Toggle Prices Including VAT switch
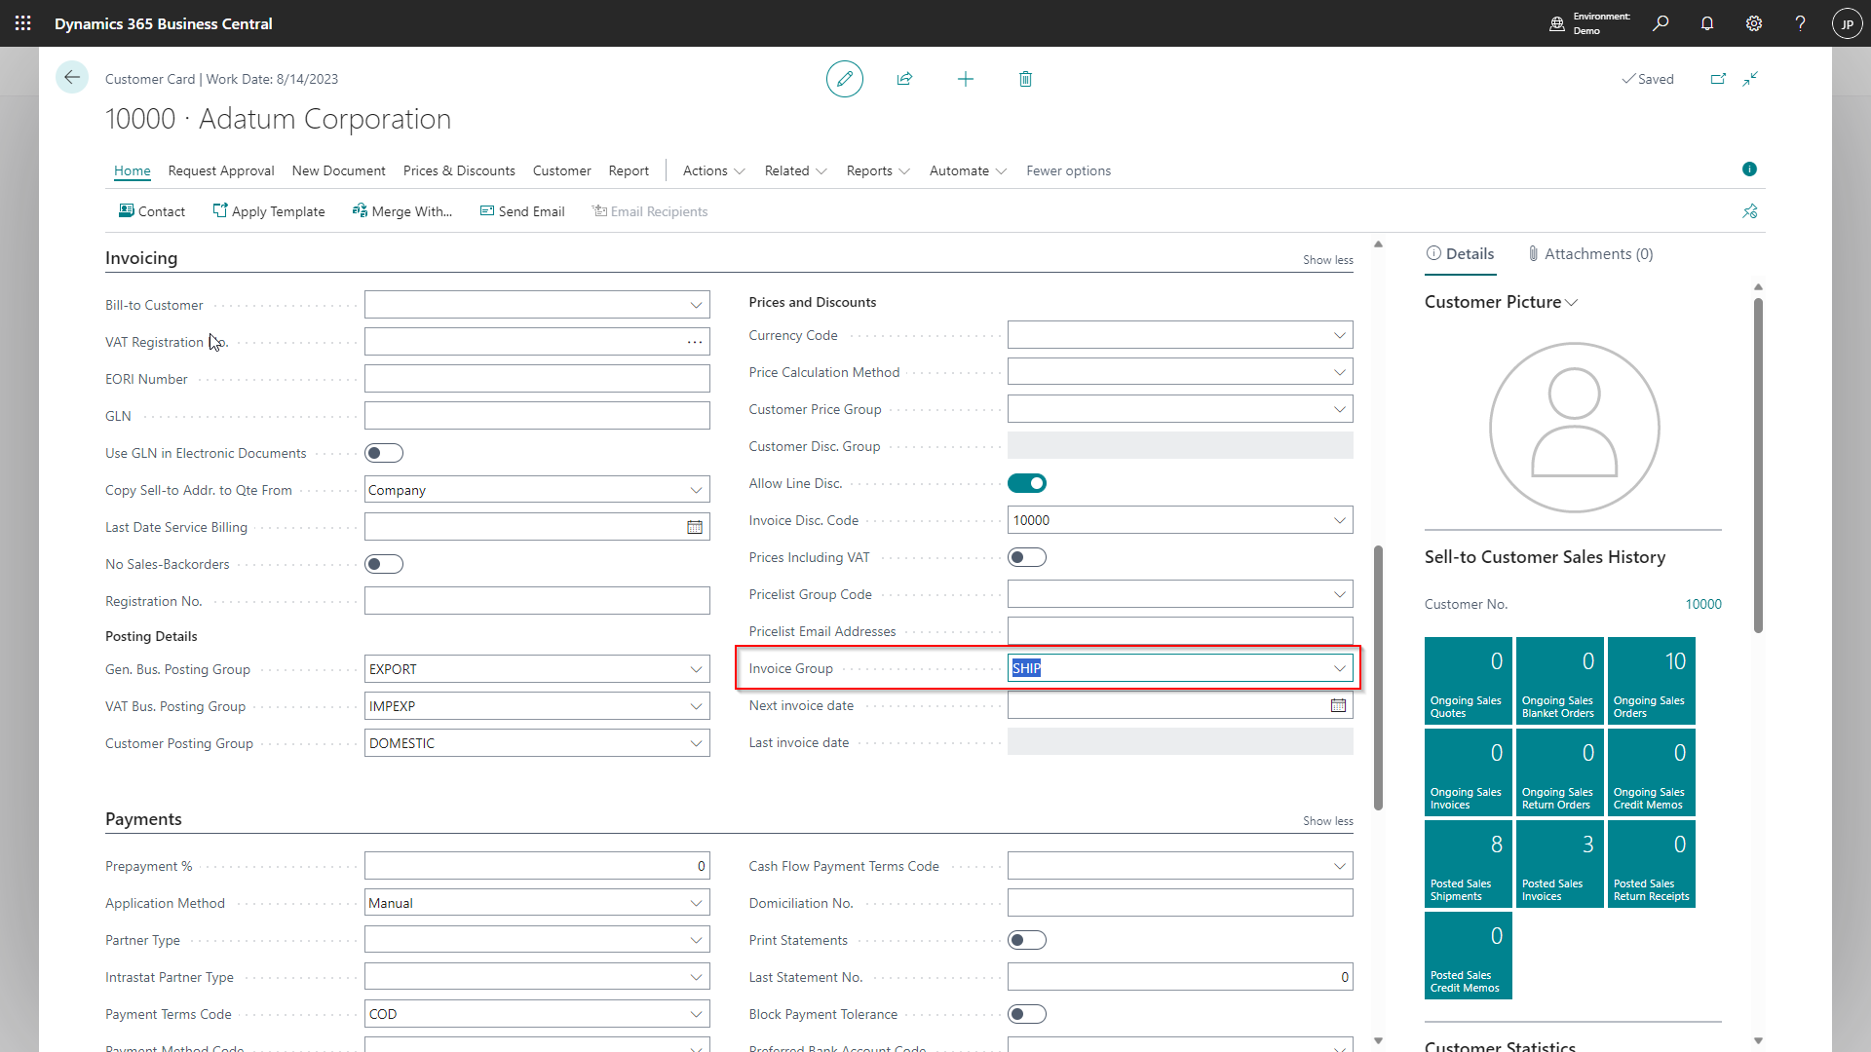Image resolution: width=1871 pixels, height=1052 pixels. point(1027,557)
